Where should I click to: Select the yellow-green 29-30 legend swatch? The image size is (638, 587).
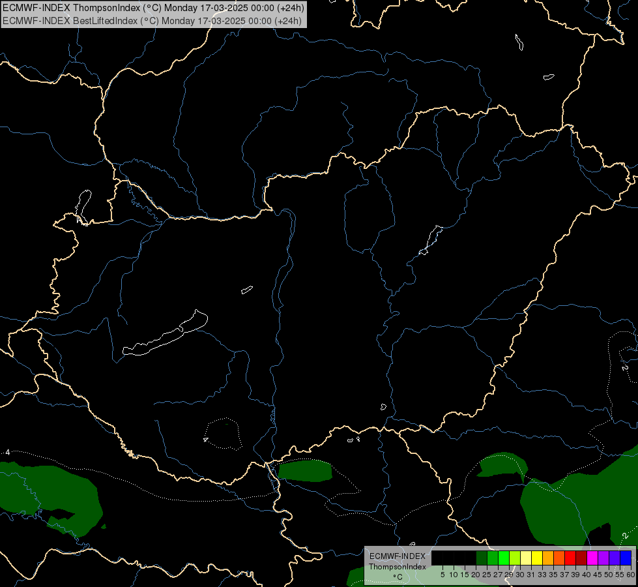515,558
